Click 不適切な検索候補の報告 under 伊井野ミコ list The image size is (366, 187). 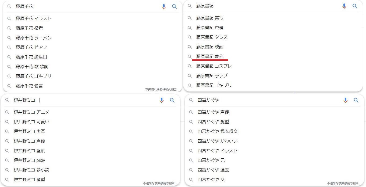(x=159, y=183)
